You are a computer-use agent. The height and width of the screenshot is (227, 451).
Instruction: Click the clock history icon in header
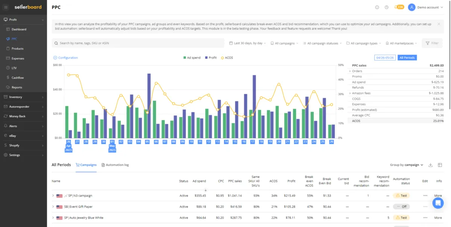[x=386, y=7]
